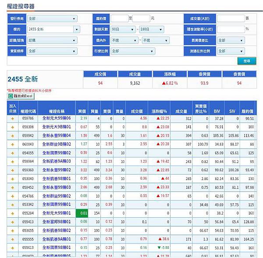Open warrant link 全新元大99購06
Image resolution: width=263 pixels, height=258 pixels.
click(x=57, y=118)
